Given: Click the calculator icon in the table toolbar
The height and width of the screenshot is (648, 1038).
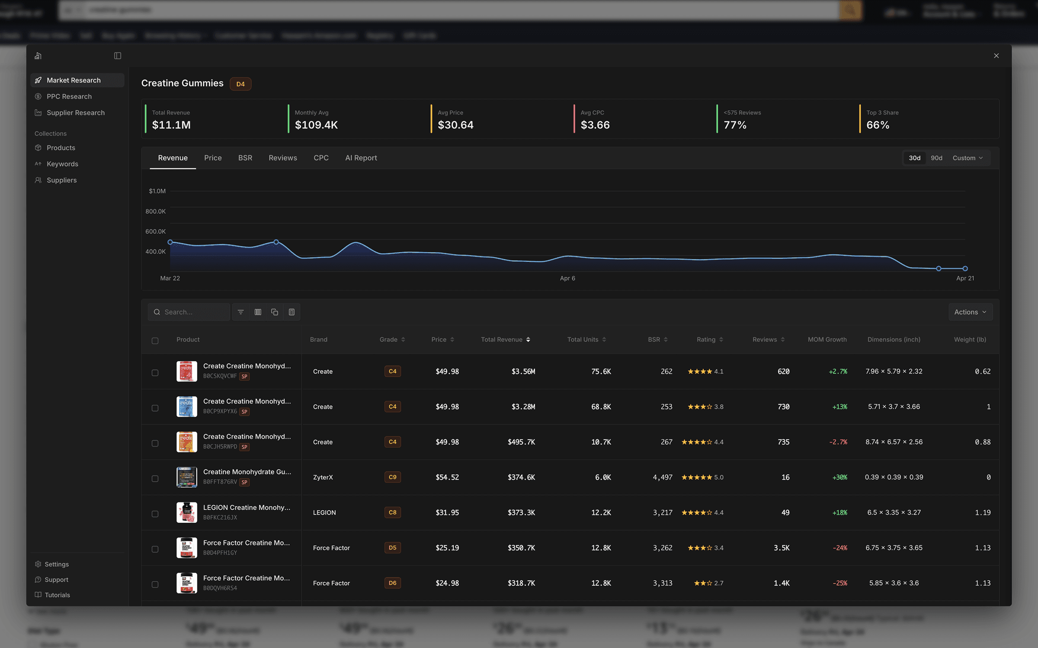Looking at the screenshot, I should (x=292, y=312).
